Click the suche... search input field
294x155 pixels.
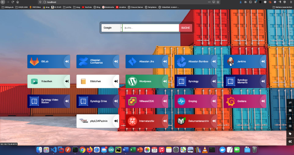pyautogui.click(x=151, y=28)
